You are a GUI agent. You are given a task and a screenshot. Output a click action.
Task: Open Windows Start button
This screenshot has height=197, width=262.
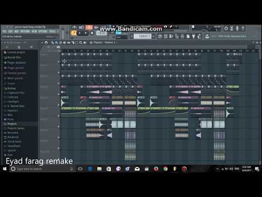tap(5, 169)
